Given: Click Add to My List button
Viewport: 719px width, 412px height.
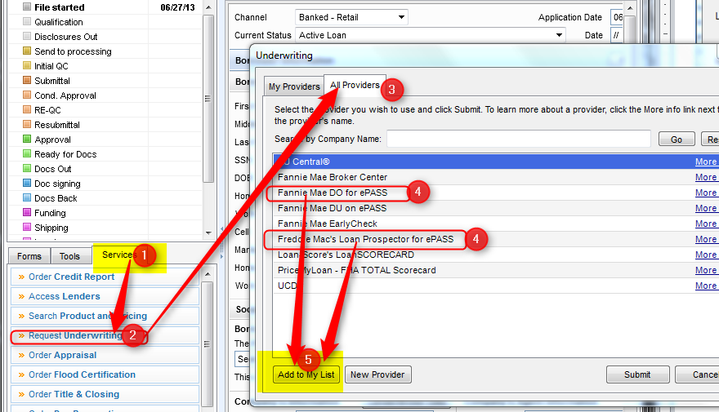Looking at the screenshot, I should [x=306, y=374].
